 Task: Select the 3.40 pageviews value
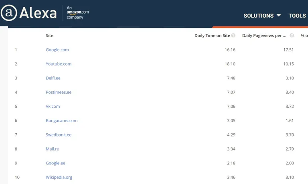290,92
